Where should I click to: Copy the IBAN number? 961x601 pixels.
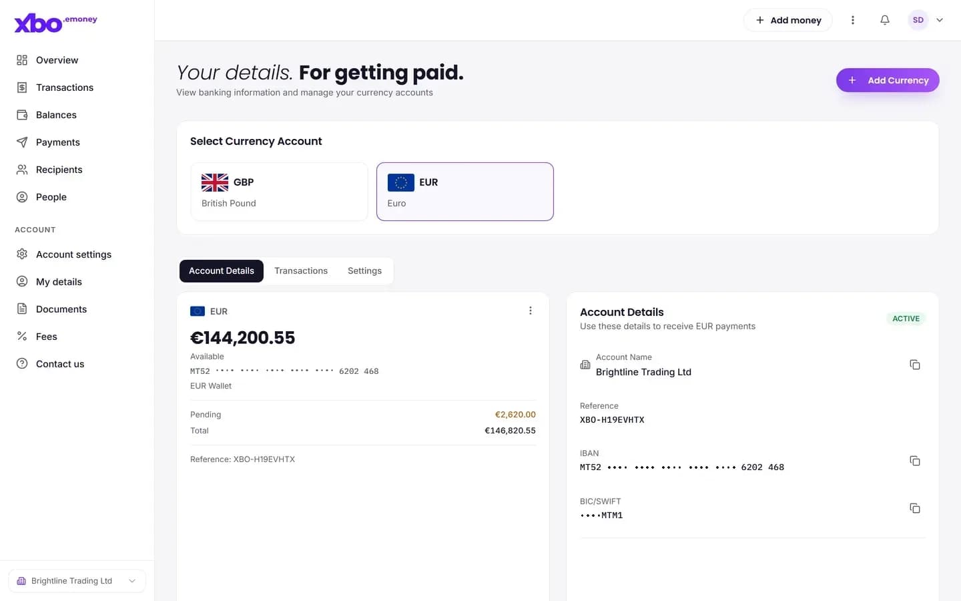[915, 461]
